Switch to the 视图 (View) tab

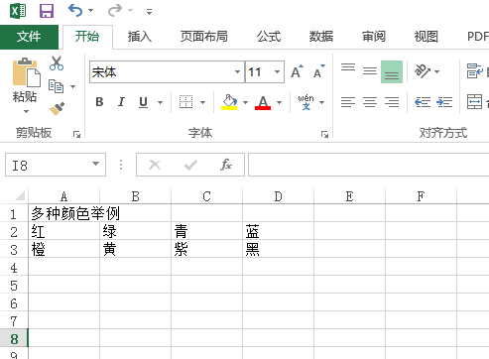[x=427, y=37]
